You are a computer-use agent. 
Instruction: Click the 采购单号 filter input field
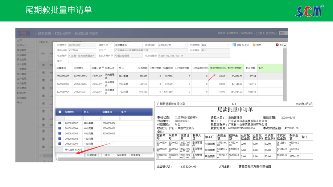point(73,118)
